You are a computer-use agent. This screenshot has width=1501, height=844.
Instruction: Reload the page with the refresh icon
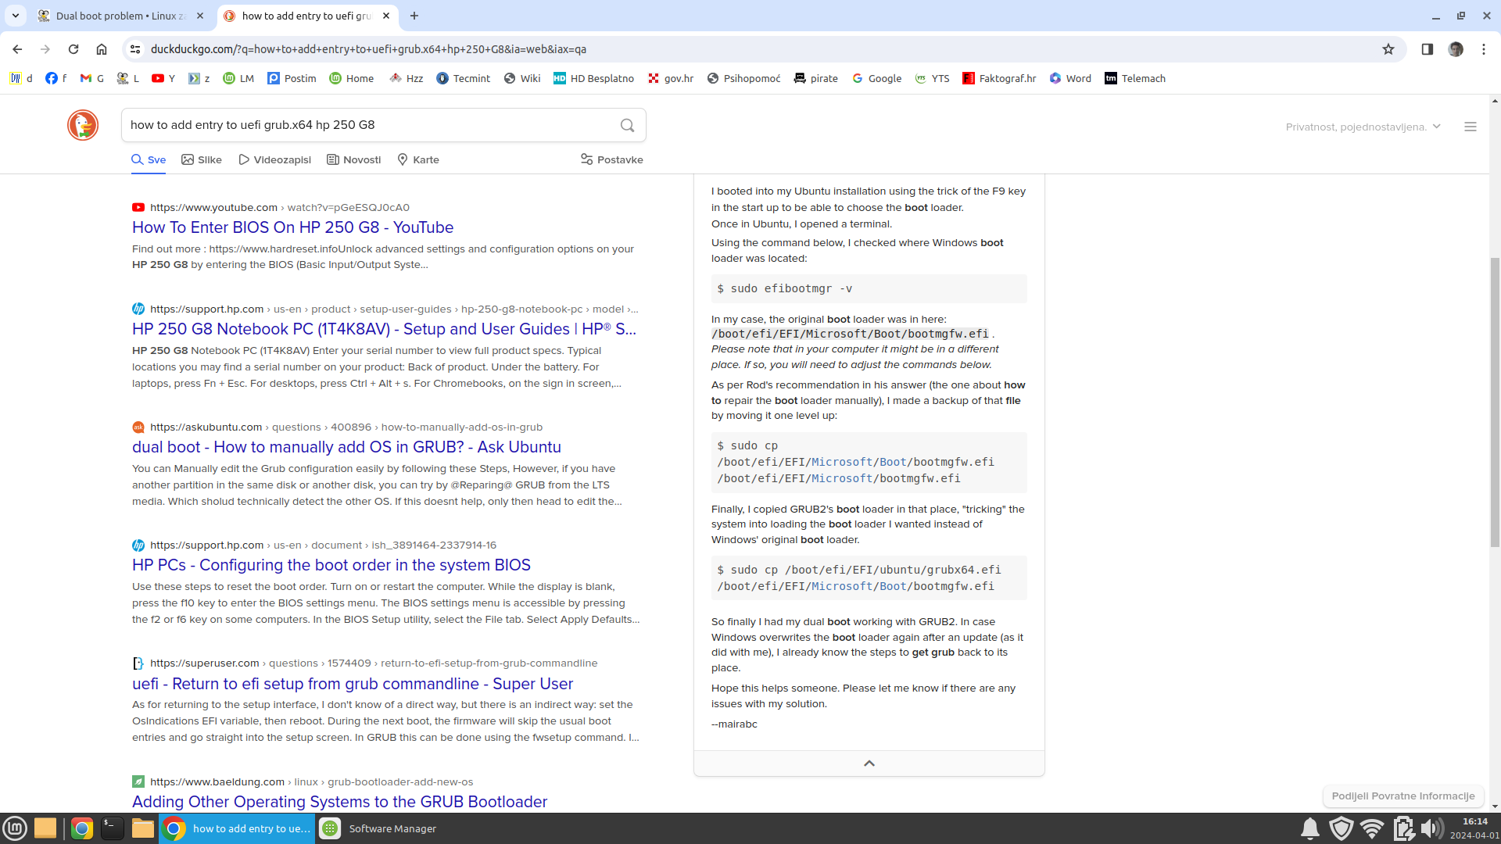[x=73, y=49]
